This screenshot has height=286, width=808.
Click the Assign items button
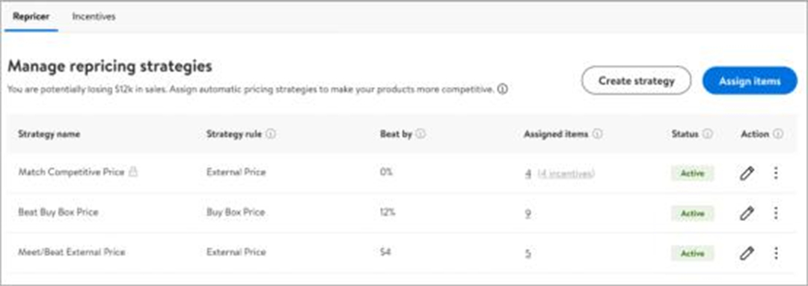click(x=750, y=81)
